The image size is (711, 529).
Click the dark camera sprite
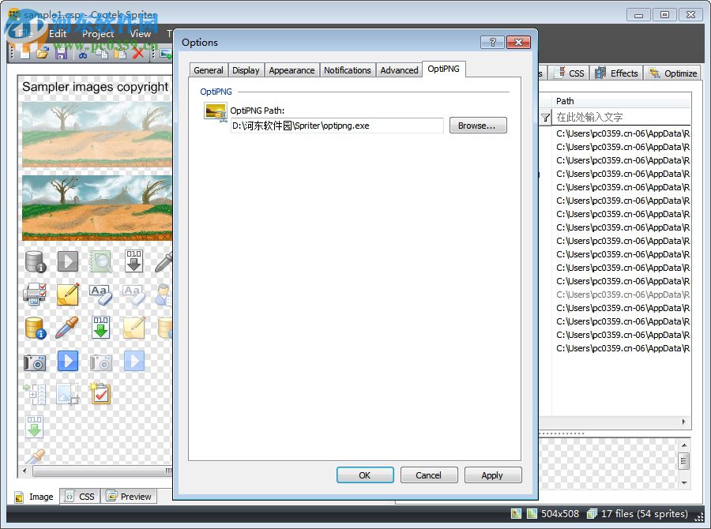pyautogui.click(x=35, y=362)
